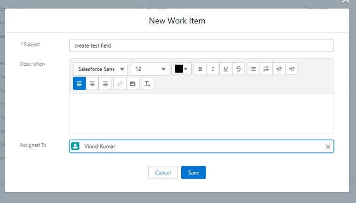356x203 pixels.
Task: Insert a numbered list
Action: tap(266, 69)
